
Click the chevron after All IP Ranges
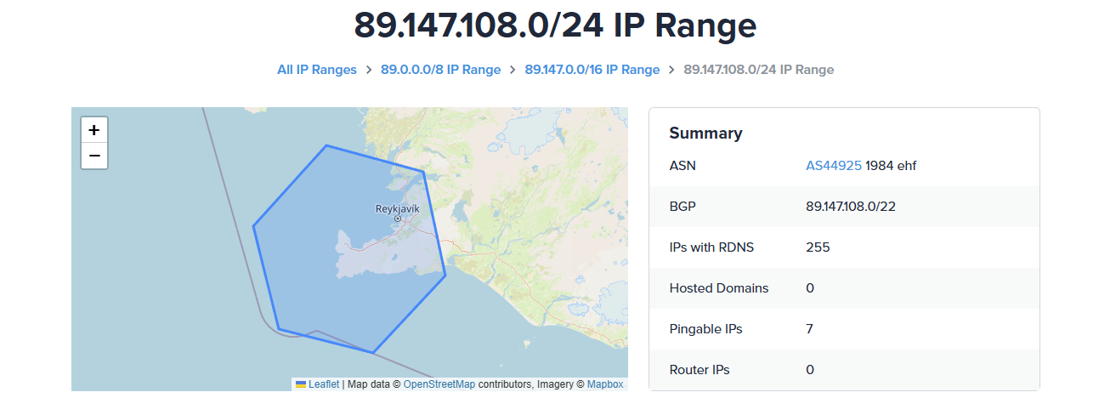click(369, 70)
